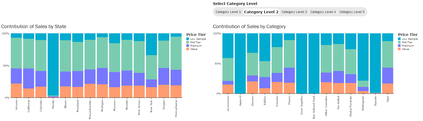This screenshot has height=121, width=423.
Task: Select Category Level 1 option
Action: (x=228, y=12)
